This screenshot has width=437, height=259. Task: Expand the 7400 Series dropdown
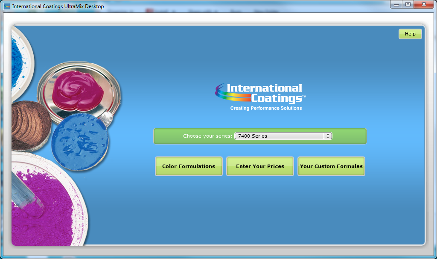click(x=283, y=136)
